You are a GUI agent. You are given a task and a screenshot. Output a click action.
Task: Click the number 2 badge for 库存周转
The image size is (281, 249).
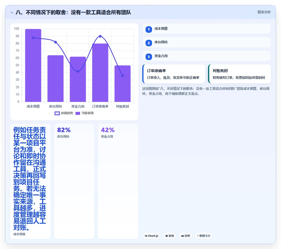[x=149, y=43]
